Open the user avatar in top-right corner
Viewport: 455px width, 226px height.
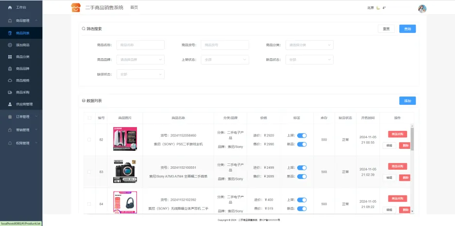[422, 8]
